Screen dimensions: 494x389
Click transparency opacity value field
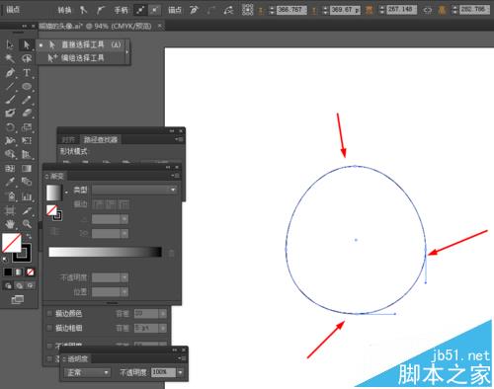(163, 372)
